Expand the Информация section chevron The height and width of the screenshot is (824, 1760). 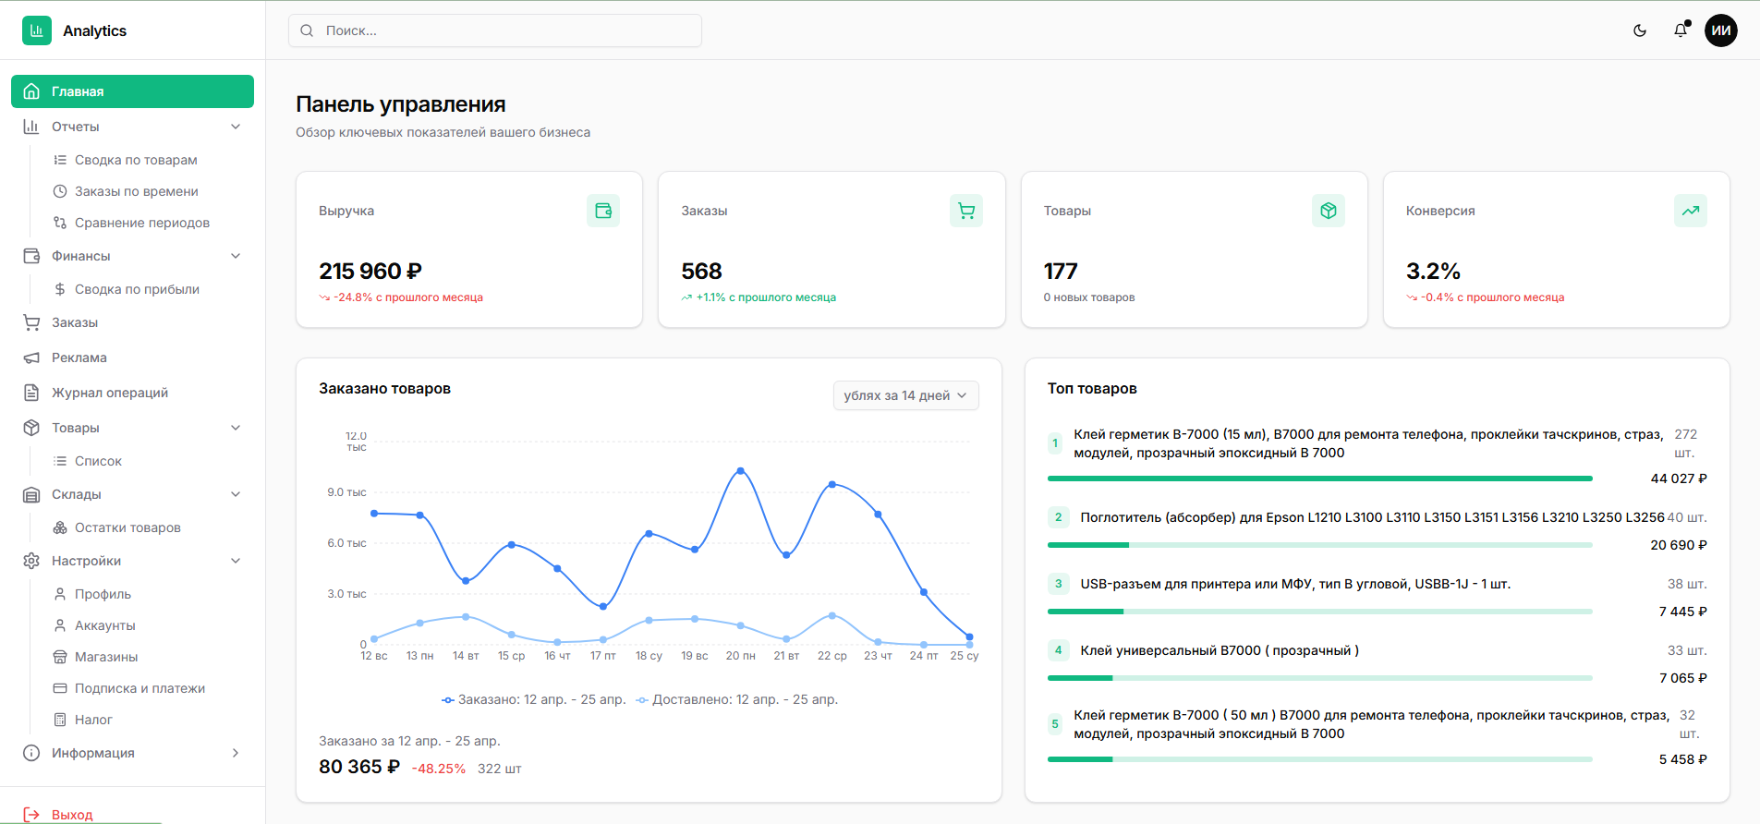[x=236, y=753]
